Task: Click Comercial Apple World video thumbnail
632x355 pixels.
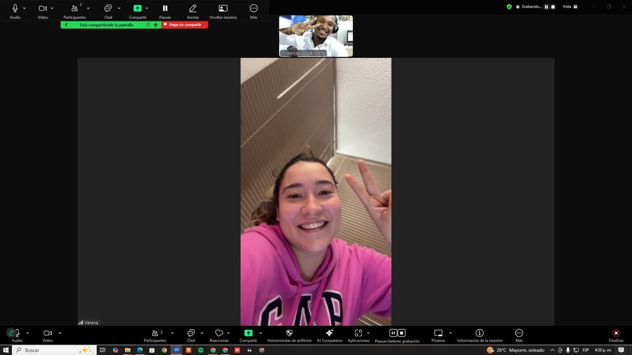Action: [316, 36]
